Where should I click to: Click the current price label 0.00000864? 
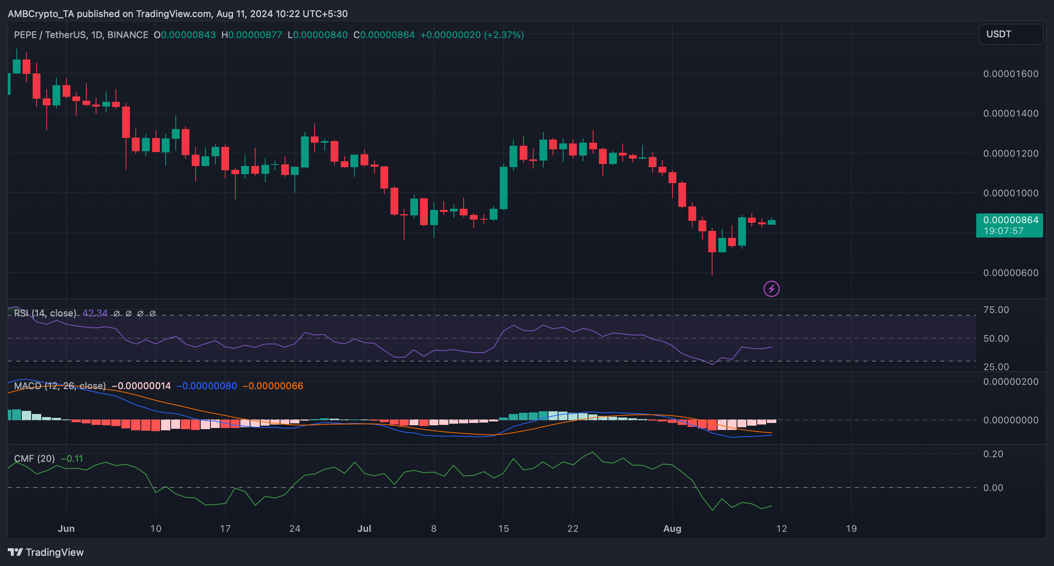(1010, 220)
